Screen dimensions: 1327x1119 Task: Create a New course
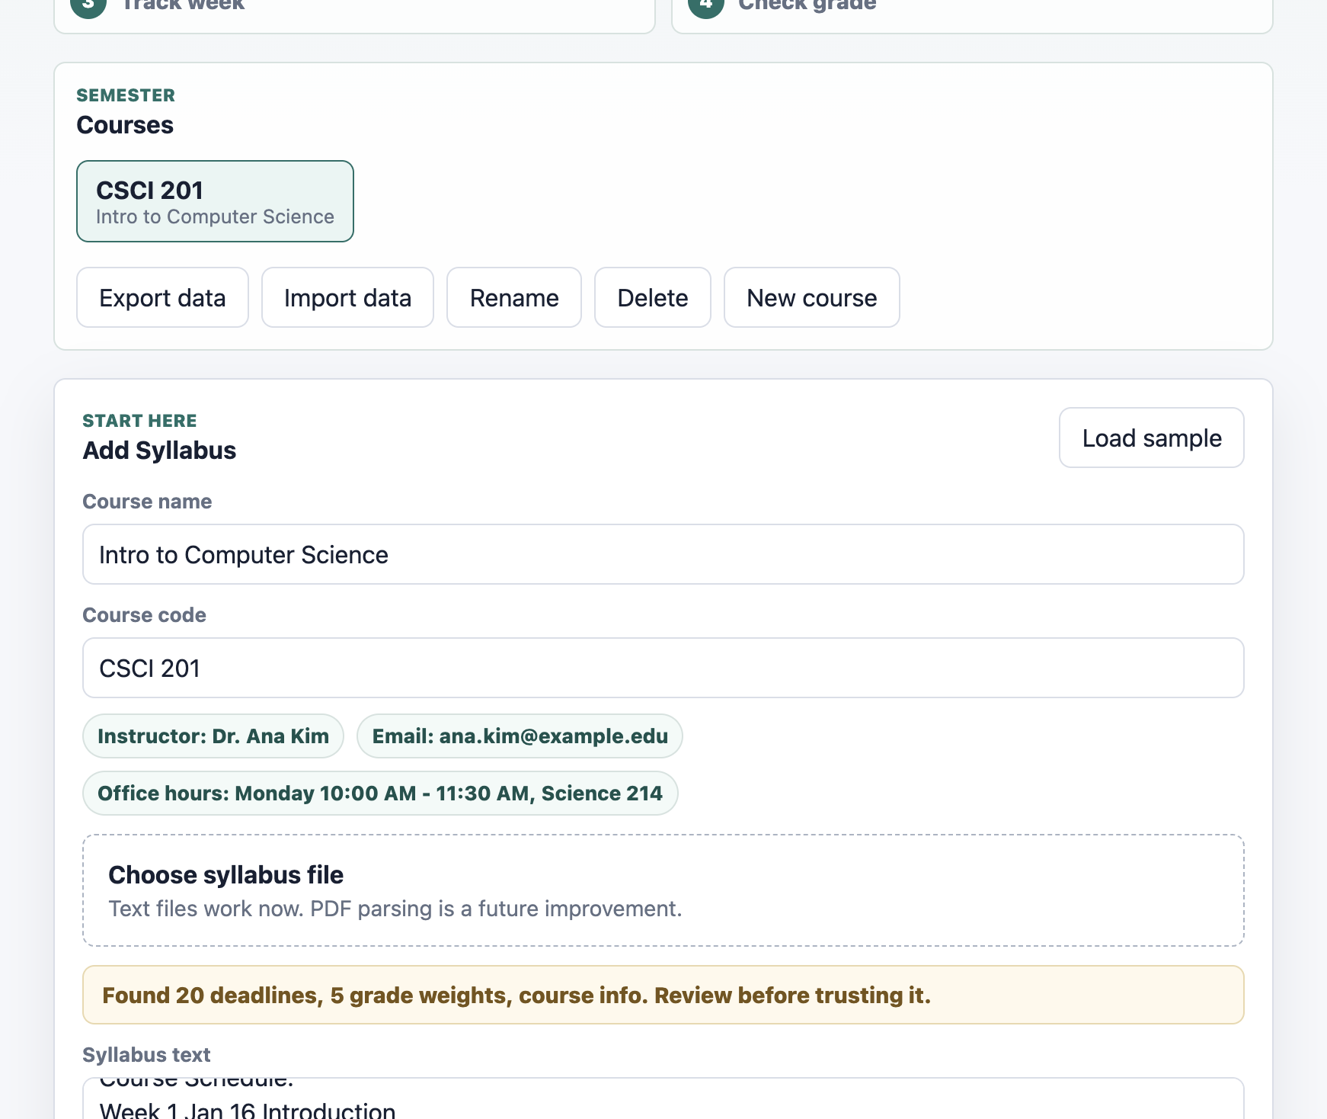[812, 297]
